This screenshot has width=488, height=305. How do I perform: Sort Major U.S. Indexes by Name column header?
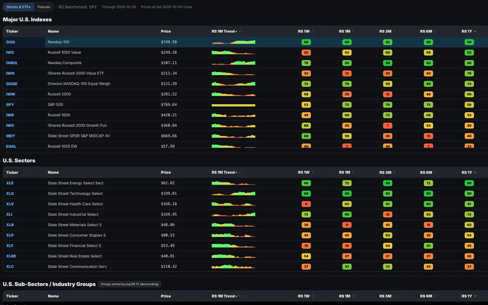53,31
